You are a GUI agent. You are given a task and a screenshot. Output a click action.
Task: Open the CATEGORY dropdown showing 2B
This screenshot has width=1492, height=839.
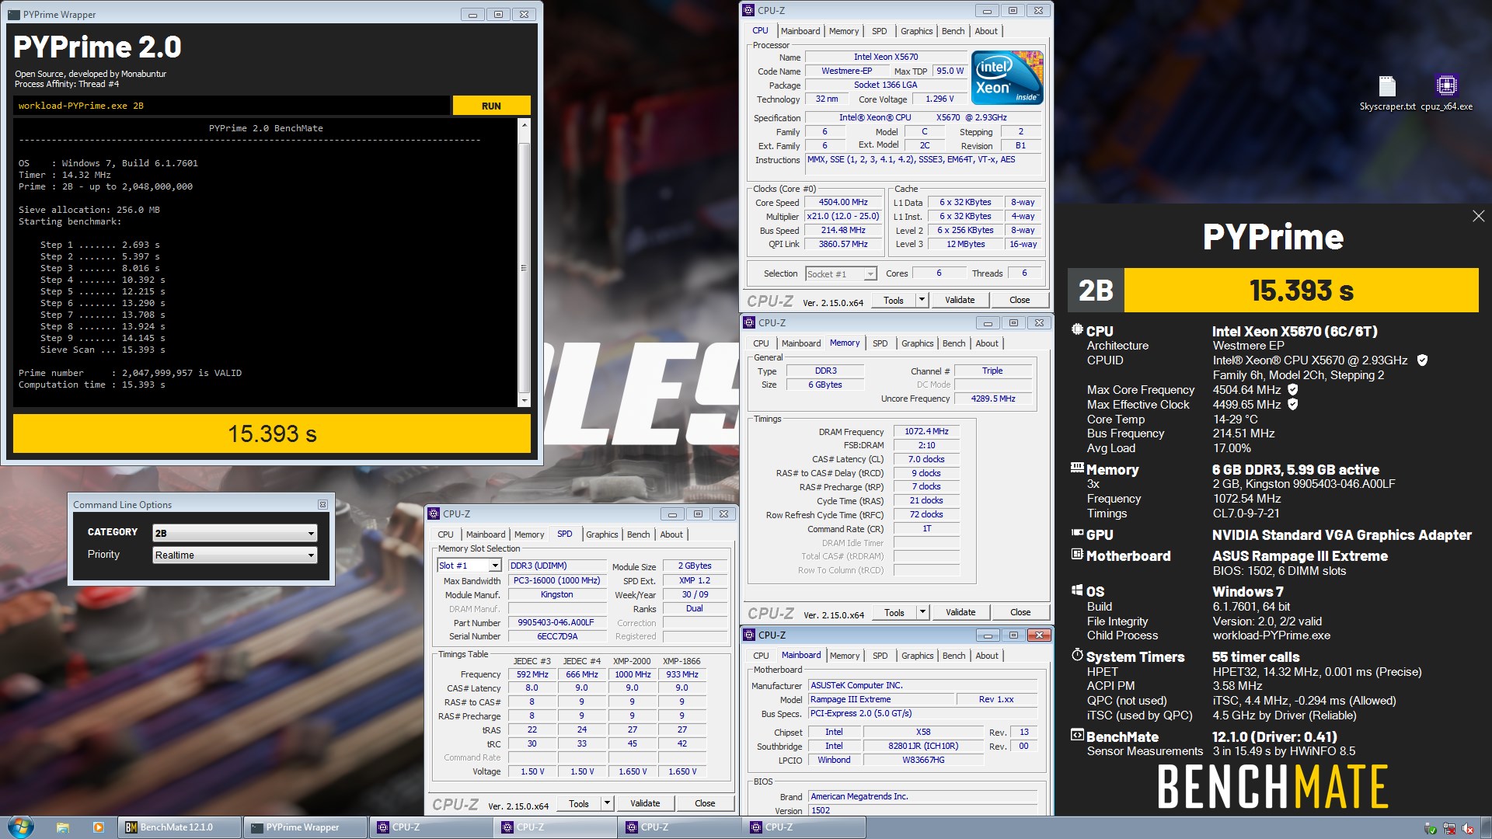235,533
